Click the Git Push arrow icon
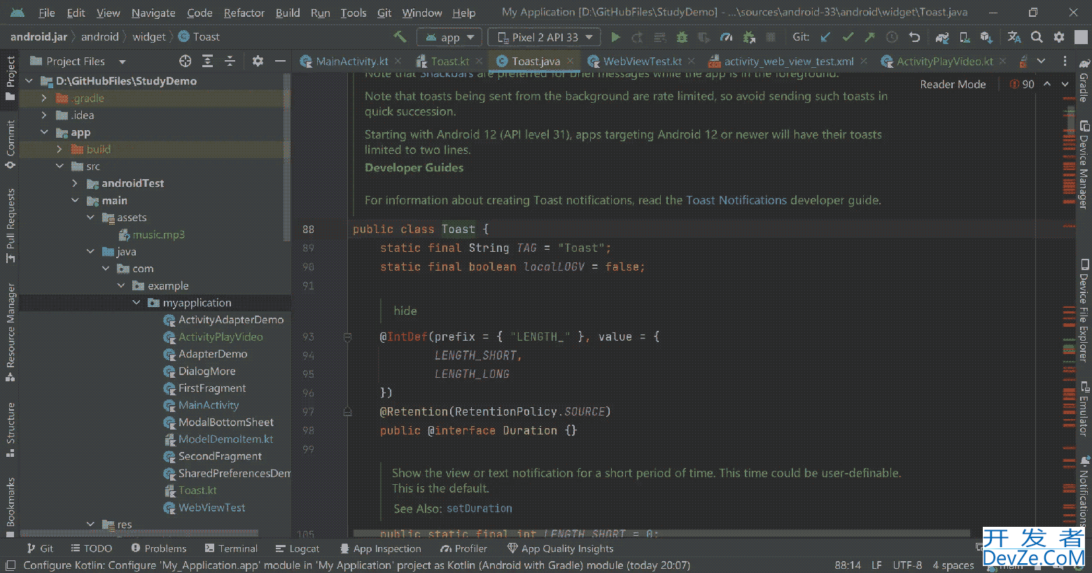Viewport: 1092px width, 573px height. pos(869,37)
